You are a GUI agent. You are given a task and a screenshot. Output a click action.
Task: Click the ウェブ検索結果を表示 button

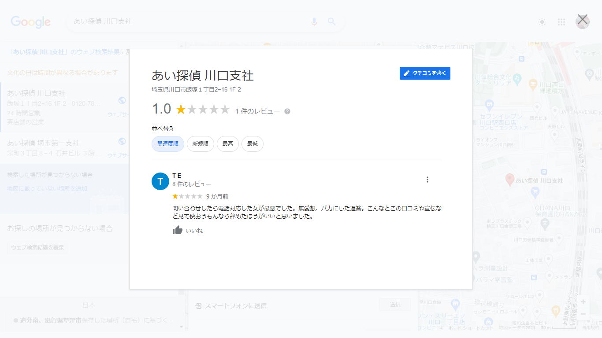[x=37, y=247]
